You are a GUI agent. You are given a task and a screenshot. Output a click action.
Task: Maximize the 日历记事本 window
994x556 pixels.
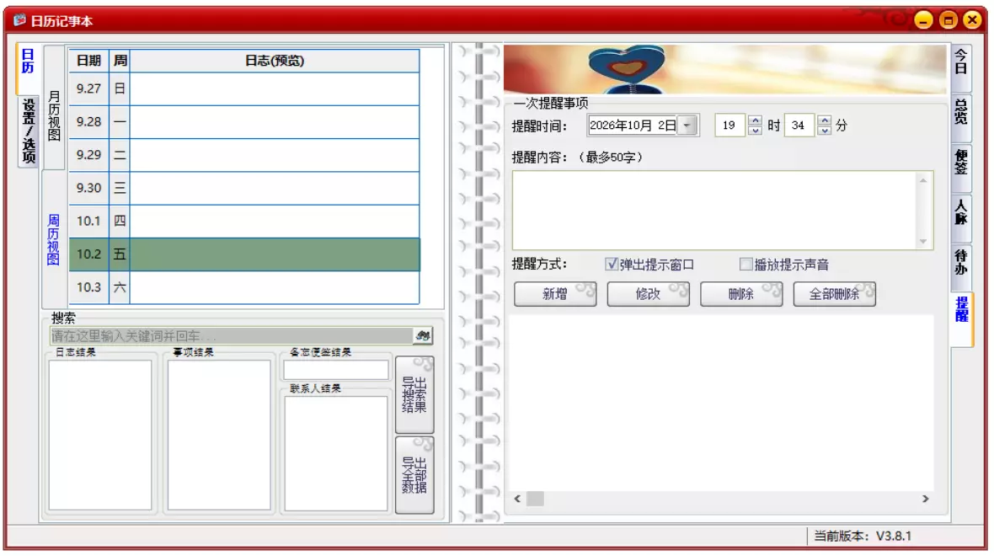coord(949,20)
